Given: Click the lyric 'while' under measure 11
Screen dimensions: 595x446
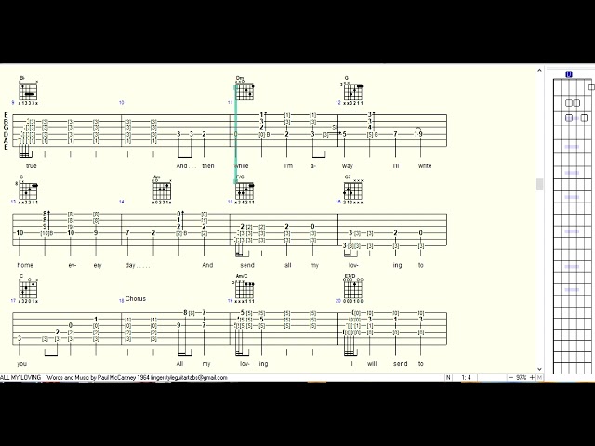Looking at the screenshot, I should (242, 166).
